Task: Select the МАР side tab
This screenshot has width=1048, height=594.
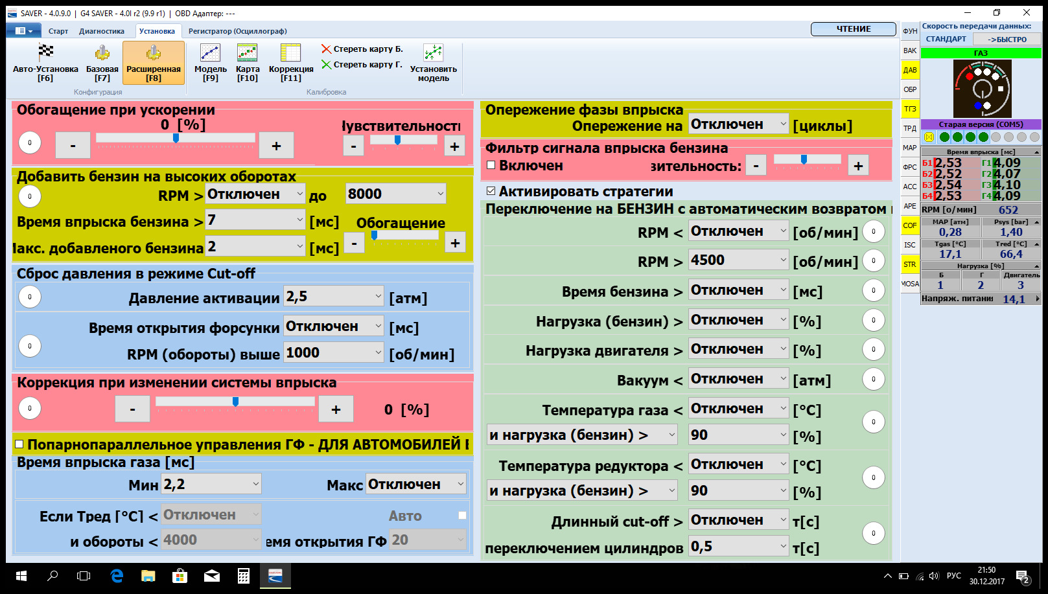Action: [x=910, y=148]
